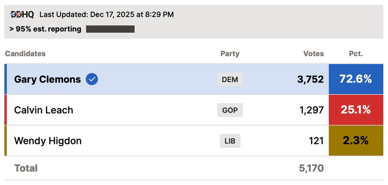Image resolution: width=388 pixels, height=185 pixels.
Task: Click the blue 72.6% percentage box
Action: (356, 79)
